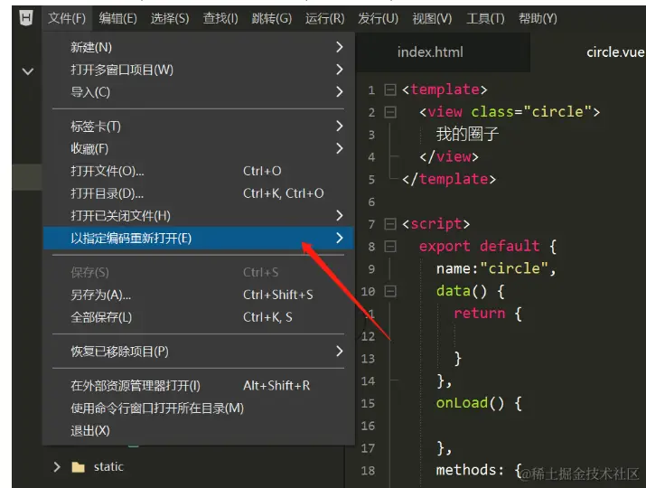Open the 编辑(E) menu
The width and height of the screenshot is (646, 488).
[117, 18]
